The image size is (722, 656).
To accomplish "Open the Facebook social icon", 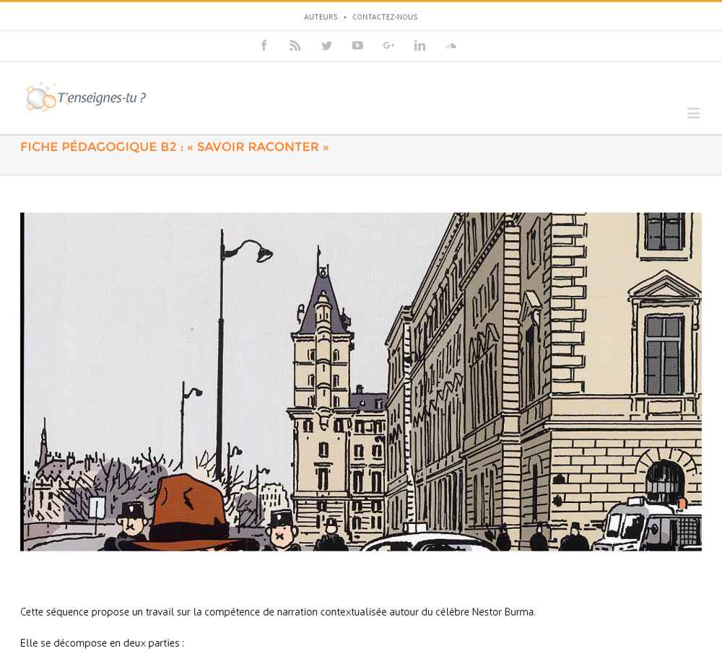I will coord(264,45).
